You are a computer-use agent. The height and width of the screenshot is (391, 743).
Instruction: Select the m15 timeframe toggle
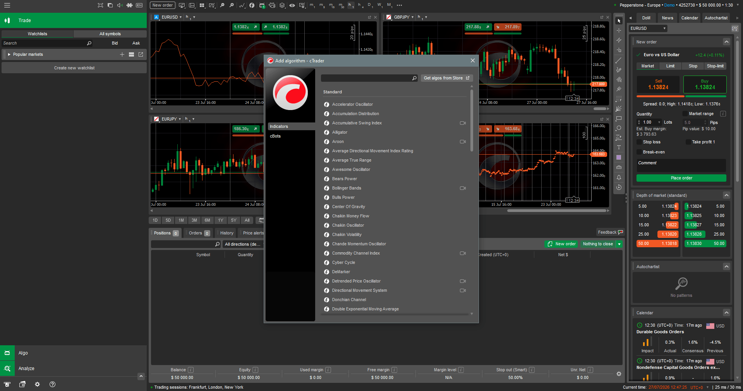[x=332, y=5]
